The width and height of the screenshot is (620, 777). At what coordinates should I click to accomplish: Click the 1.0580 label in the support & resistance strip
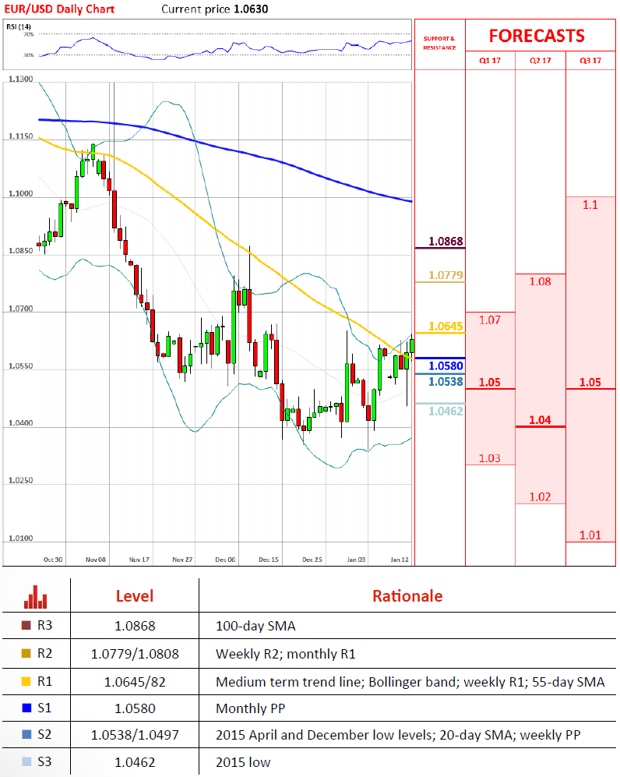click(446, 366)
